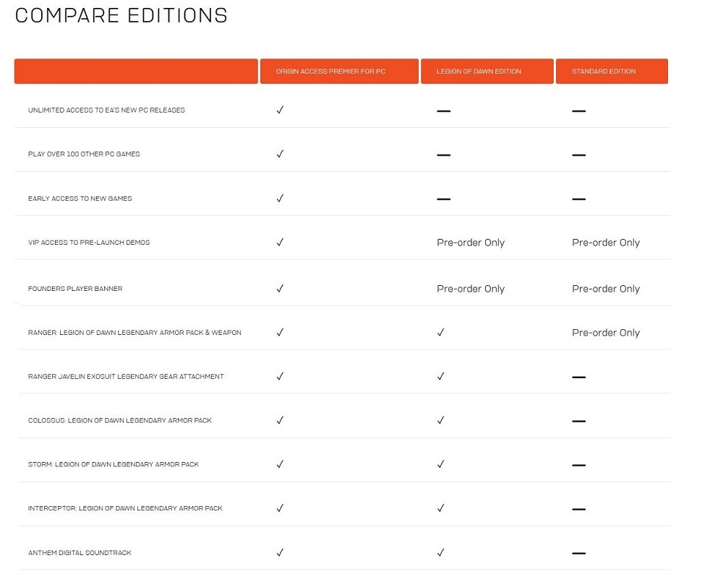Select the Legion of Dawn Edition column header
This screenshot has height=571, width=723.
click(487, 71)
